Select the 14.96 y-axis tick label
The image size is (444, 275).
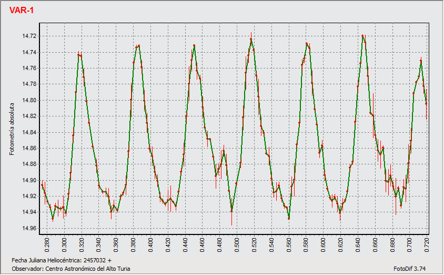tap(28, 228)
